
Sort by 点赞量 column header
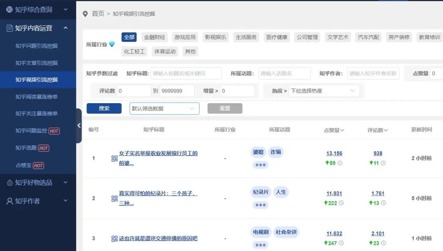(x=334, y=130)
